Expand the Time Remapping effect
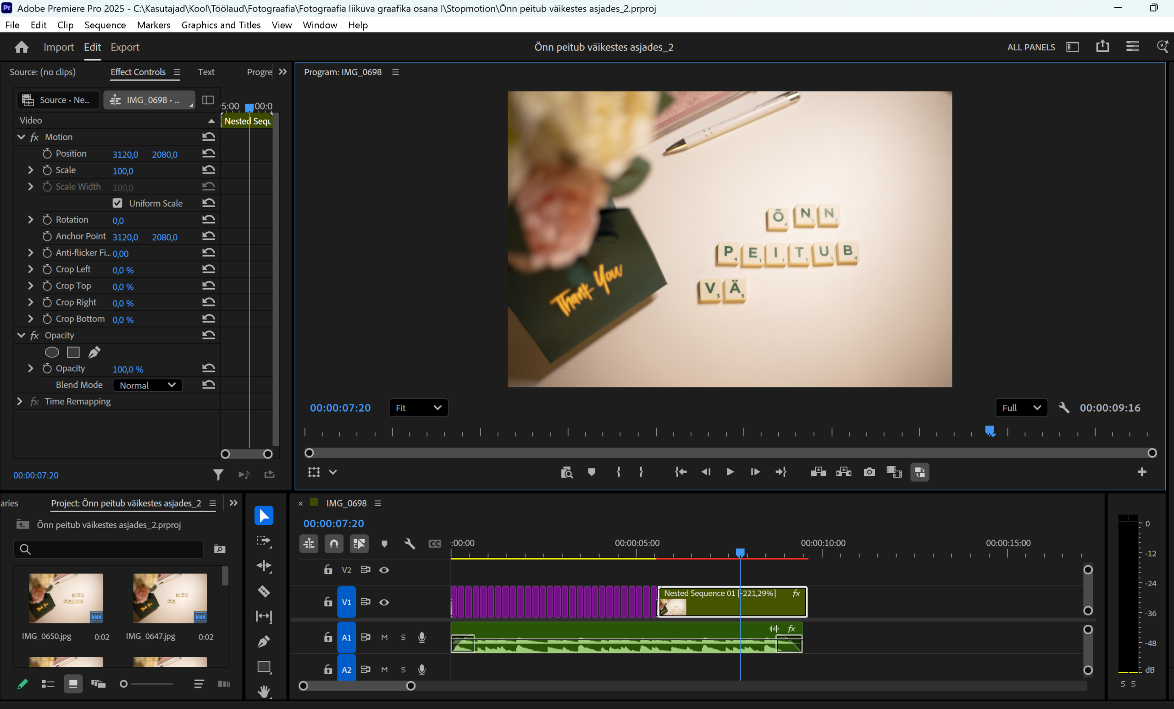 (x=20, y=402)
